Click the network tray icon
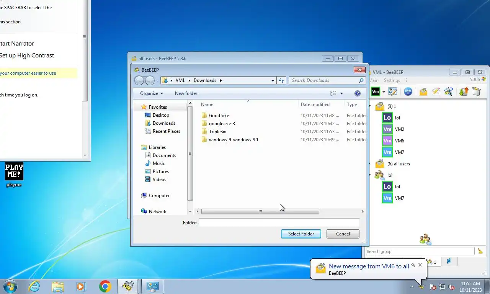Viewport: 490px width, 294px height. (x=442, y=287)
